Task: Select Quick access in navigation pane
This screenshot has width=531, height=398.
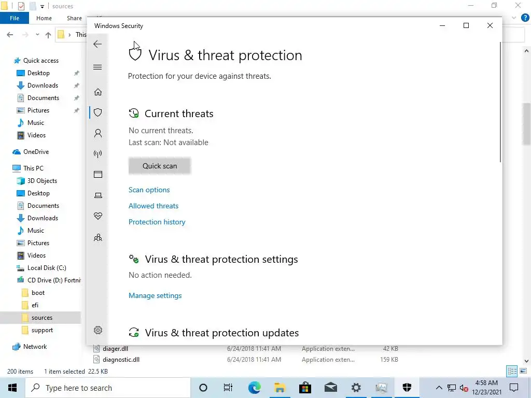Action: click(x=40, y=61)
